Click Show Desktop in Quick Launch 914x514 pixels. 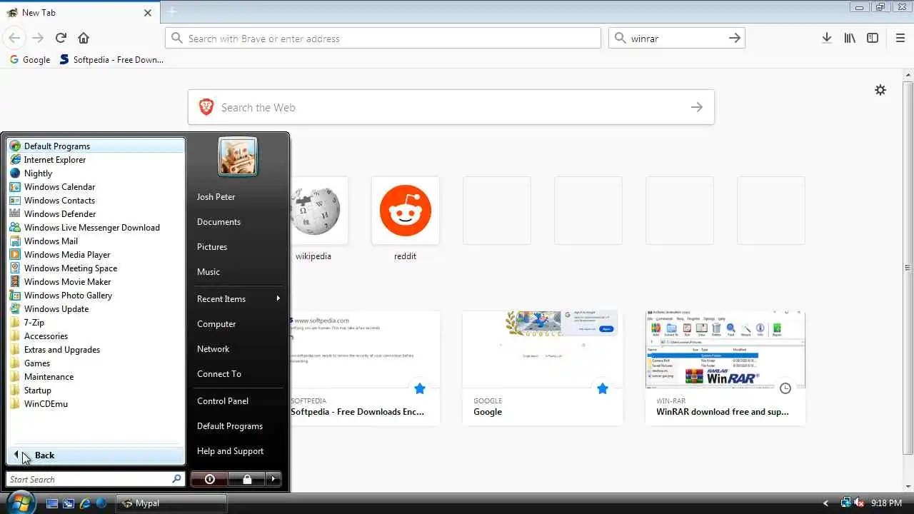click(52, 503)
